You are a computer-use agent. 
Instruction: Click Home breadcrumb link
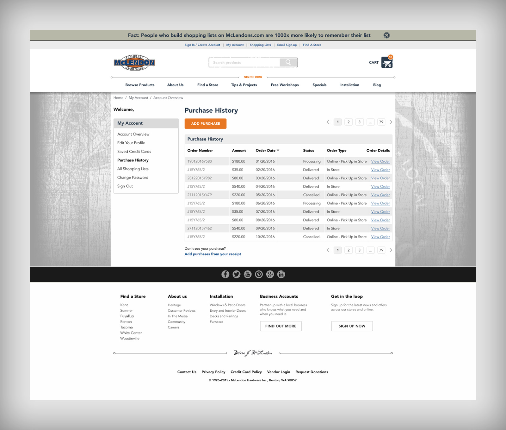coord(118,98)
